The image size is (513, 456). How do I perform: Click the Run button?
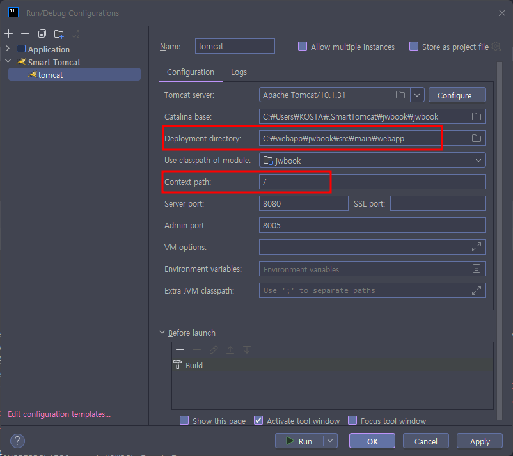[299, 441]
